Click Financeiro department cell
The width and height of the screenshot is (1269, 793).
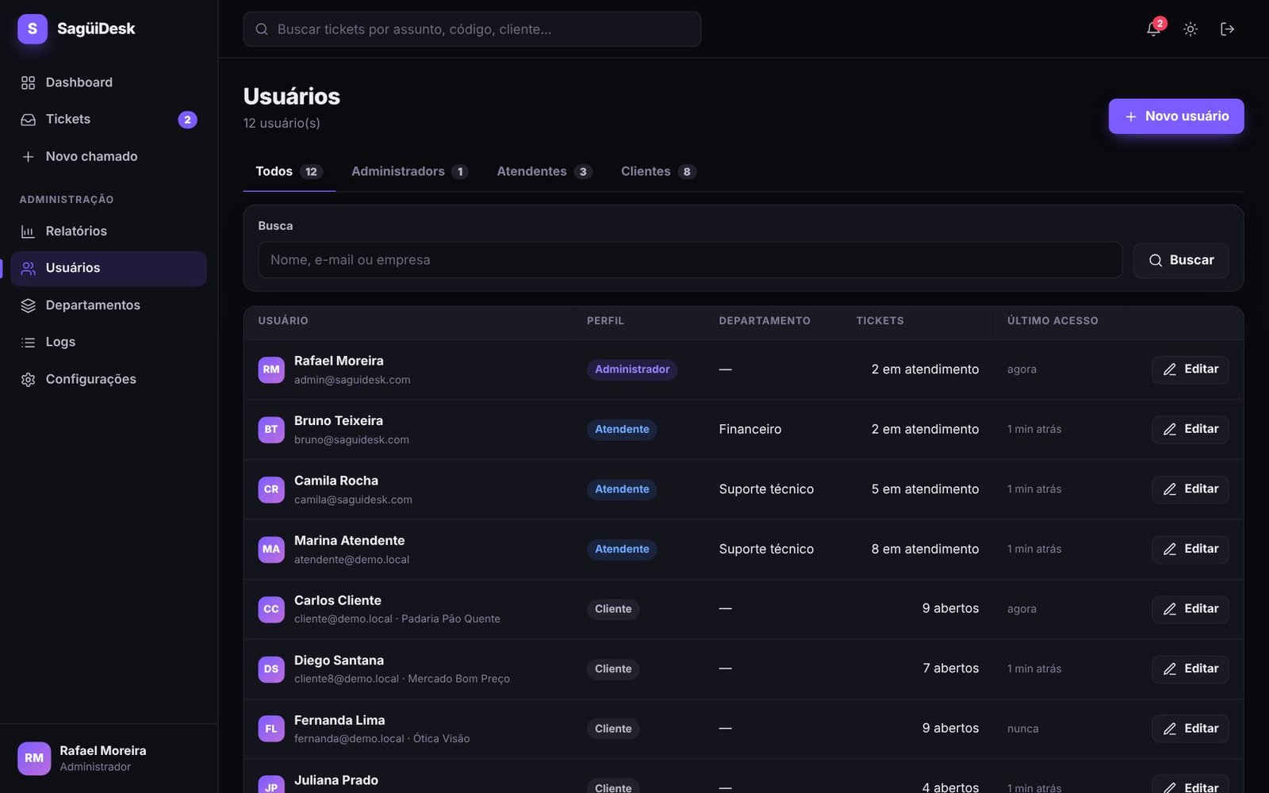[750, 429]
